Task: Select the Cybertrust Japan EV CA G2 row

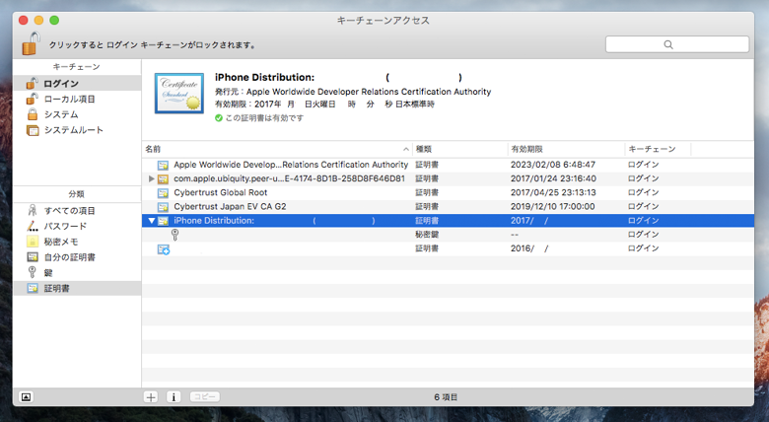Action: click(448, 207)
